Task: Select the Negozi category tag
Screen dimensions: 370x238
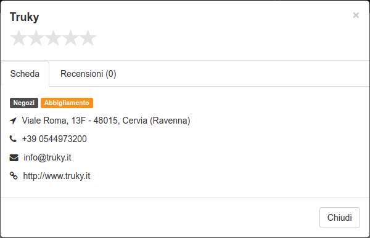Action: pos(24,103)
